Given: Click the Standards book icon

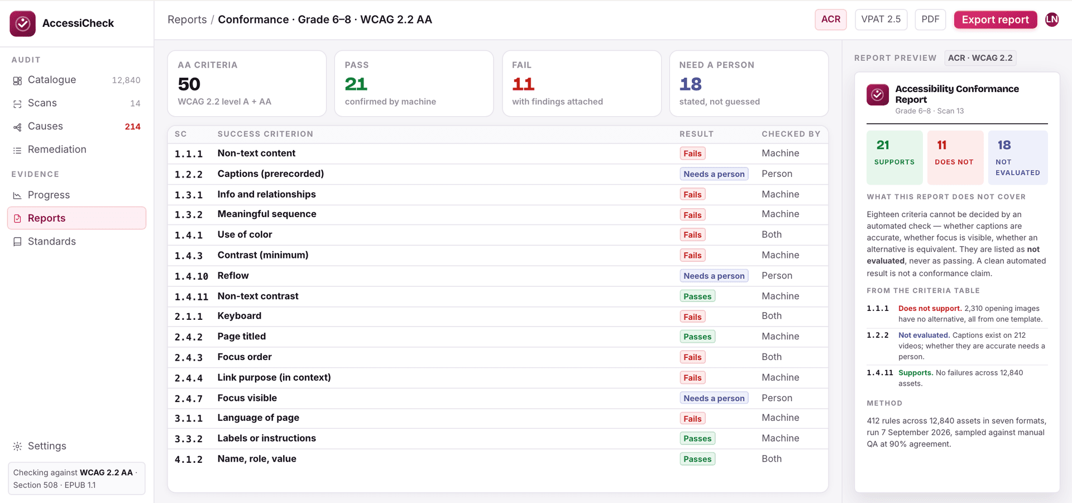Looking at the screenshot, I should point(17,242).
